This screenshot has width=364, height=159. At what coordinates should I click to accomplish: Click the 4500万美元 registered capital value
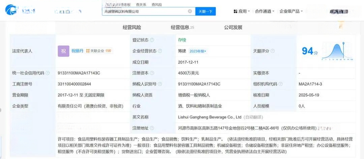pos(188,73)
